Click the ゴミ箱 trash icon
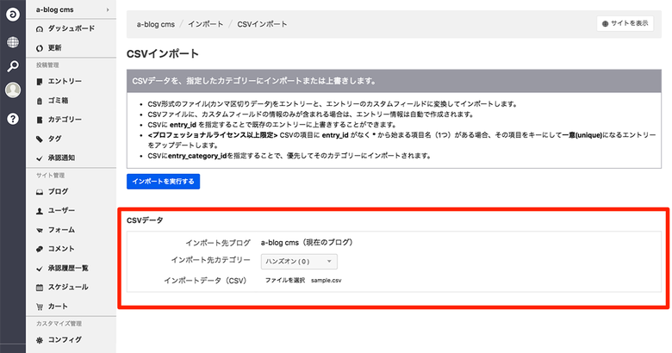672x353 pixels. tap(40, 101)
